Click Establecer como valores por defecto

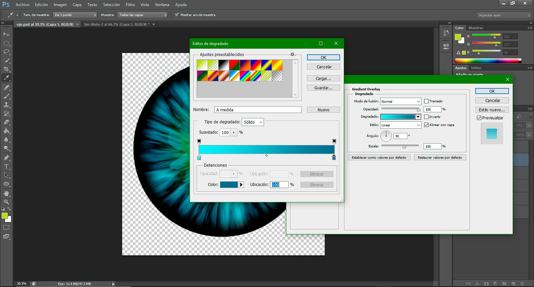pyautogui.click(x=379, y=157)
